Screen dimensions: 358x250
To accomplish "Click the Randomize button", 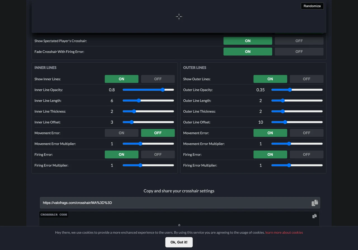I will 312,6.
